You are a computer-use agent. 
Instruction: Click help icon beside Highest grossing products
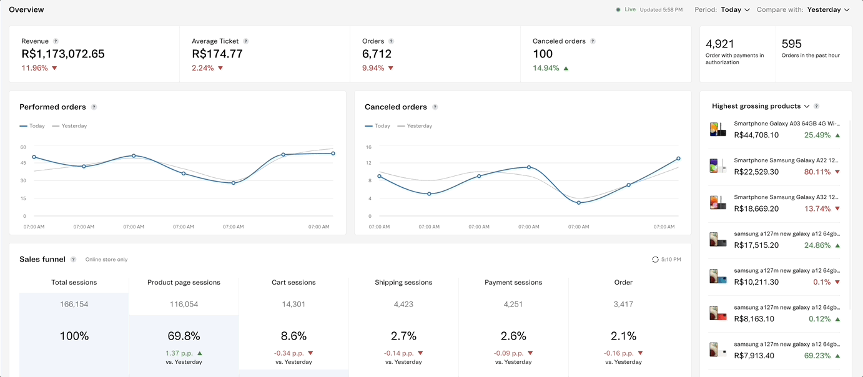coord(816,107)
